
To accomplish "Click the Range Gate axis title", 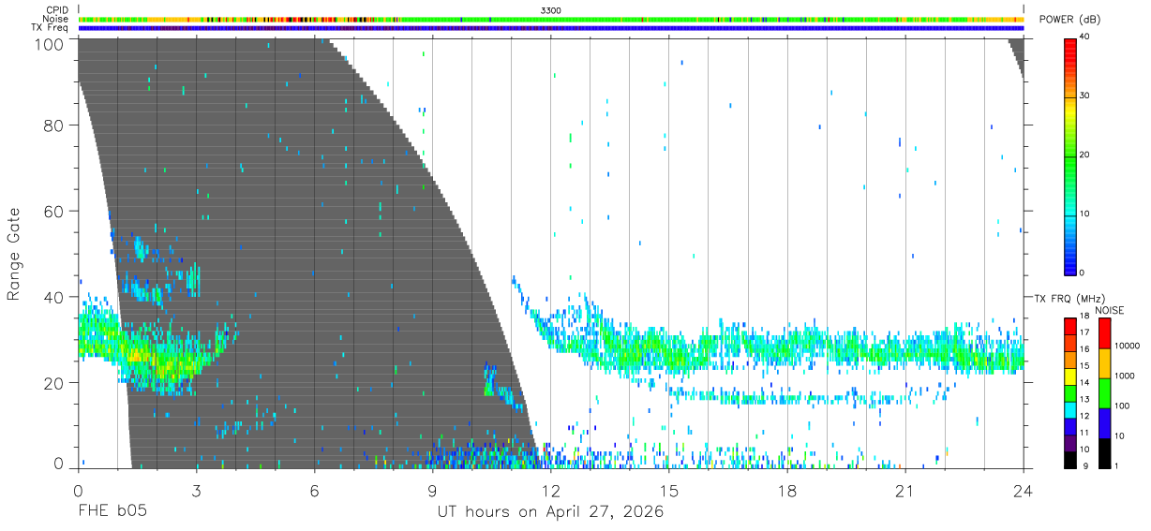I will click(x=14, y=254).
